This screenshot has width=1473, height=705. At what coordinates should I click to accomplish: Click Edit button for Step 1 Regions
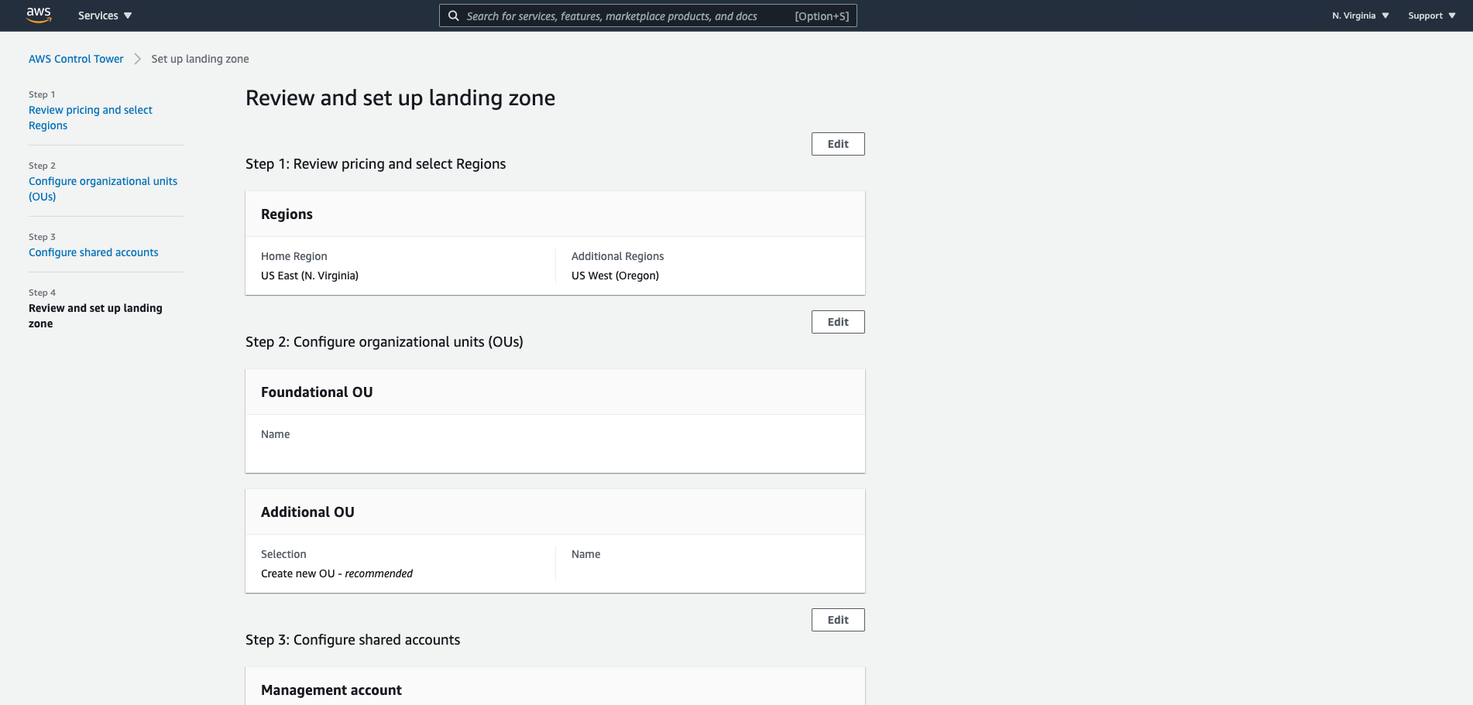pos(838,144)
